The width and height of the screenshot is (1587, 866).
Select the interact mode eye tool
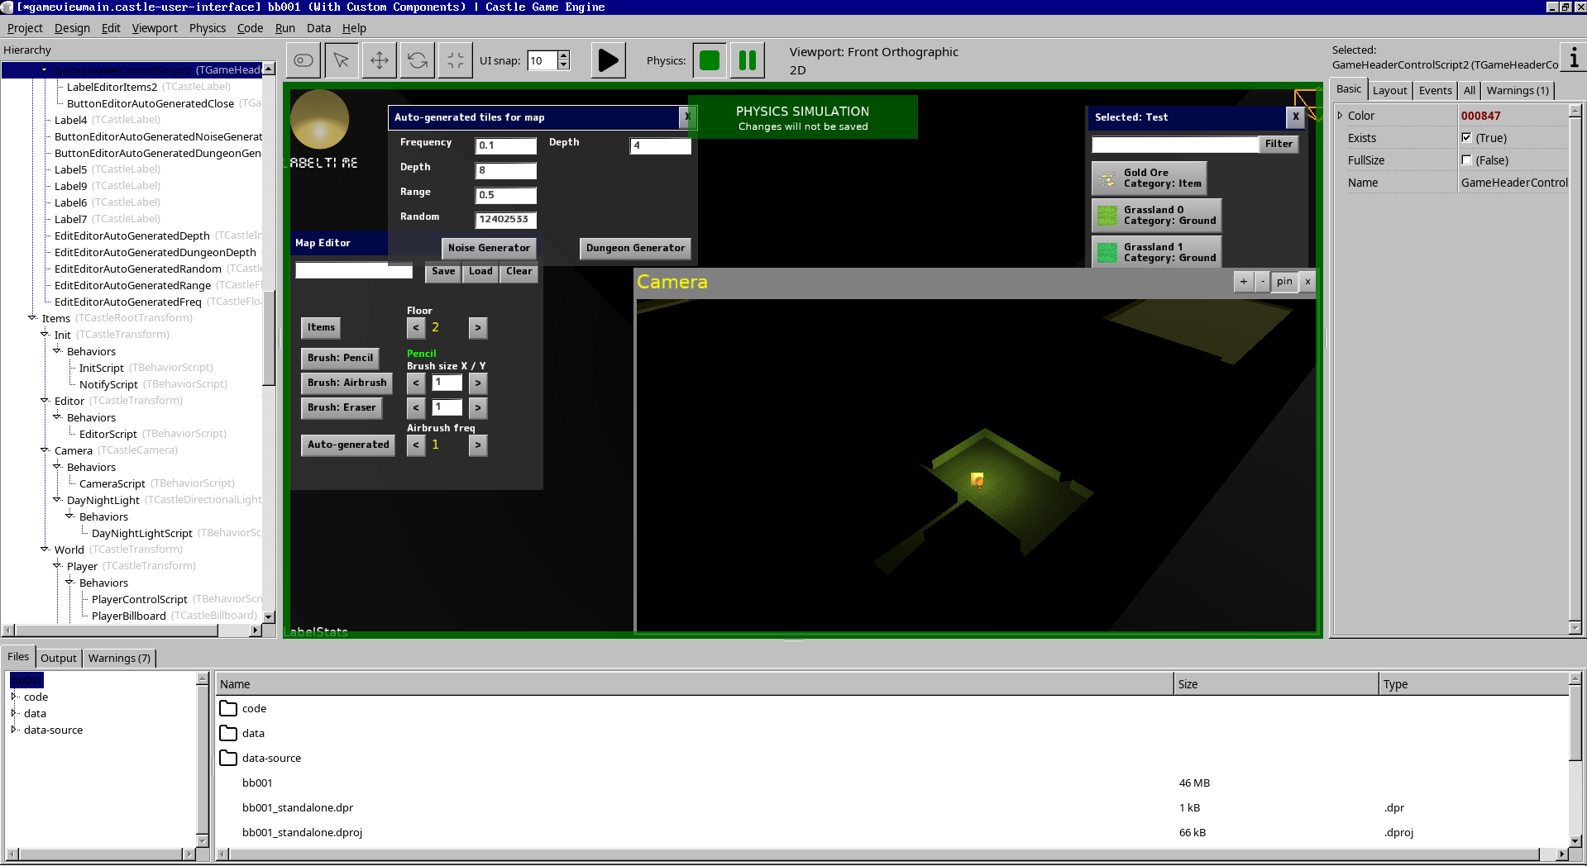click(x=304, y=60)
